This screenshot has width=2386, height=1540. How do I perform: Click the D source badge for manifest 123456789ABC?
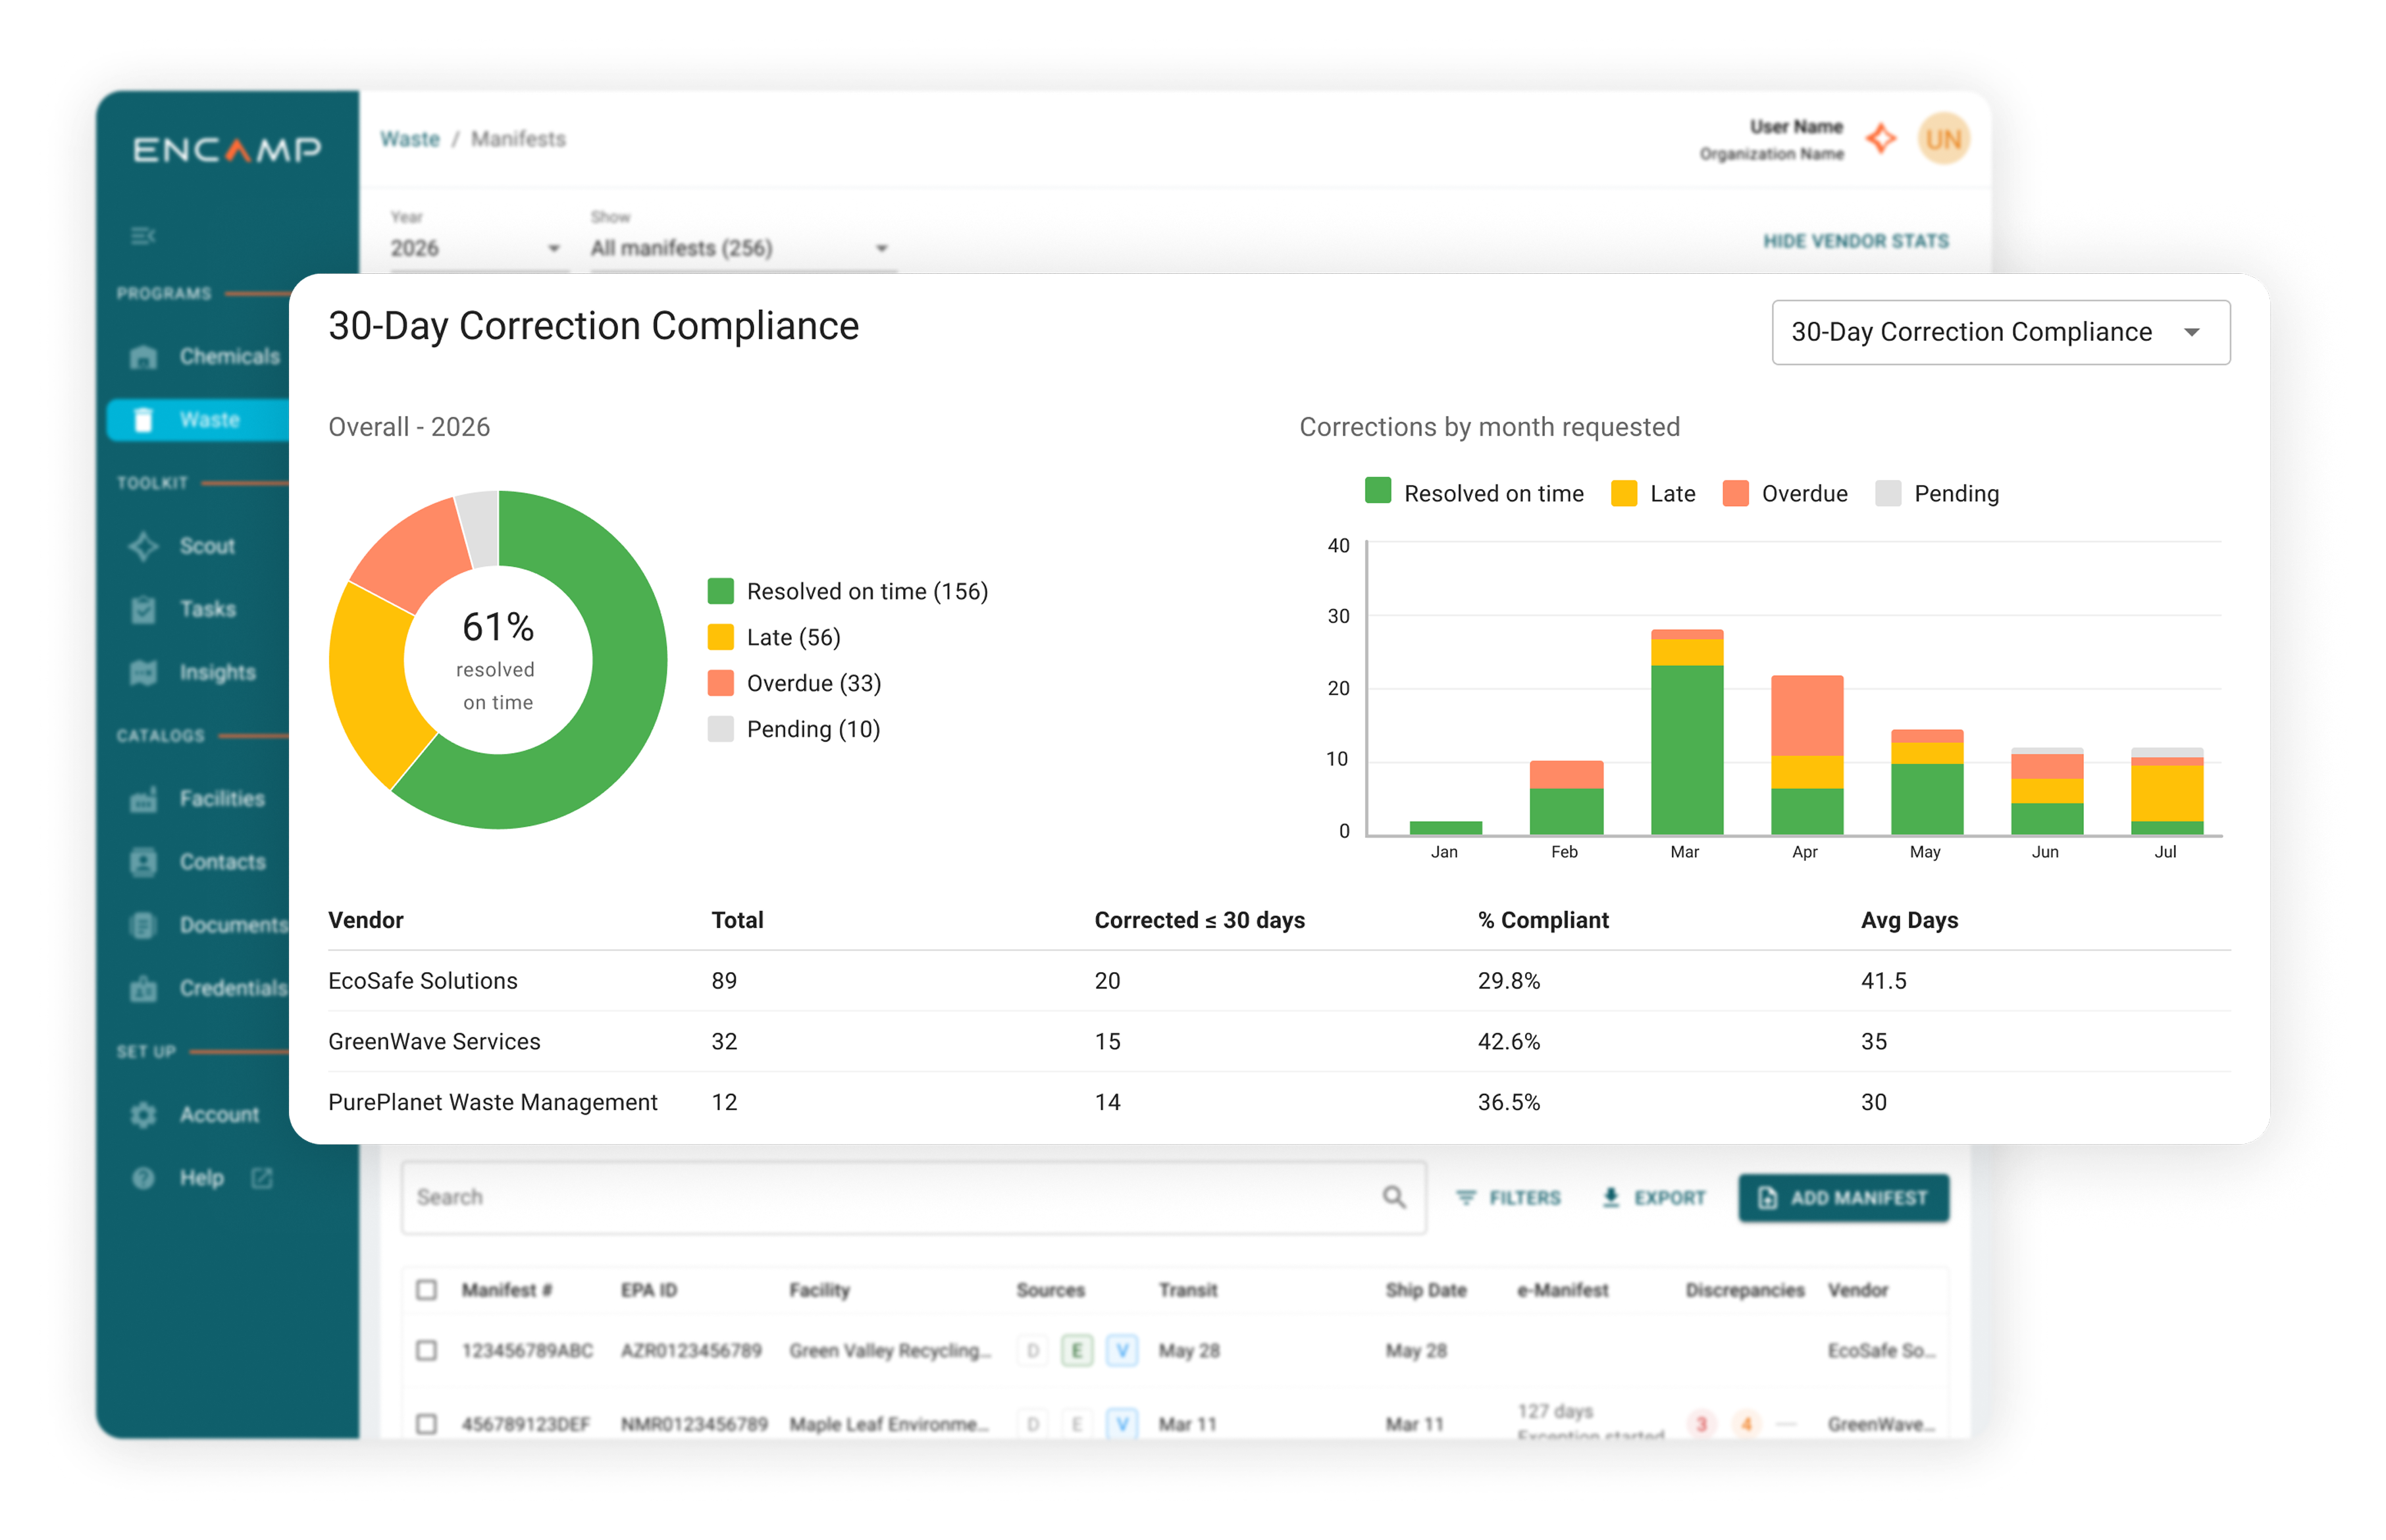[1033, 1351]
